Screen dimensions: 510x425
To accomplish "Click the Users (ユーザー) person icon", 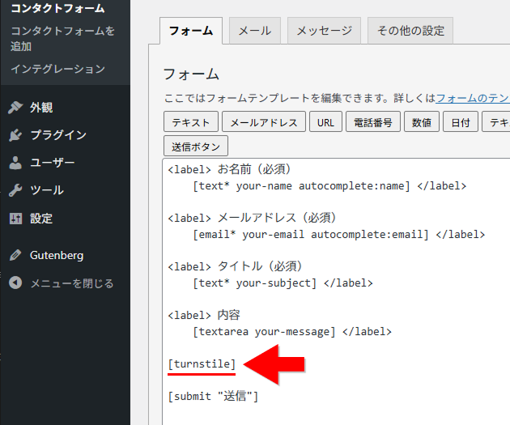I will pos(15,163).
